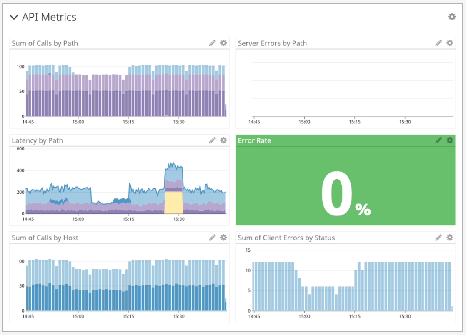Click Sum of Client Errors by Status title
This screenshot has height=335, width=466.
[x=286, y=237]
